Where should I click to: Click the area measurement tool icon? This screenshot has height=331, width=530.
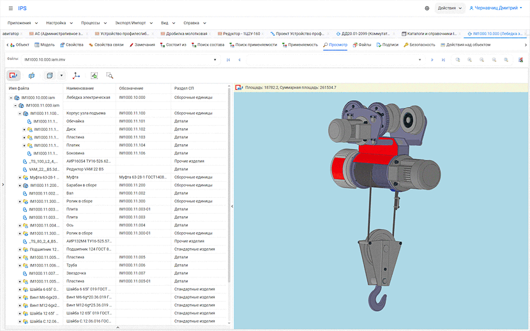coord(13,75)
